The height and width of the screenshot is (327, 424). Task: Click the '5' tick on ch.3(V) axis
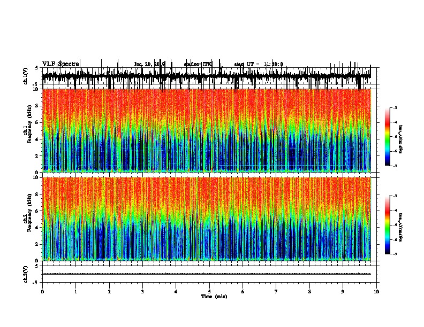pos(36,266)
